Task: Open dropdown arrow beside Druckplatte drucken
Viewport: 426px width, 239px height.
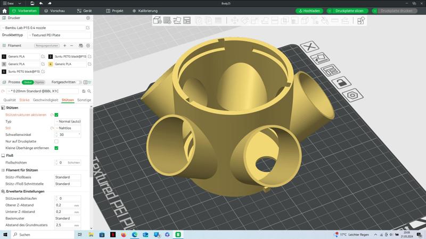Action: tap(375, 11)
